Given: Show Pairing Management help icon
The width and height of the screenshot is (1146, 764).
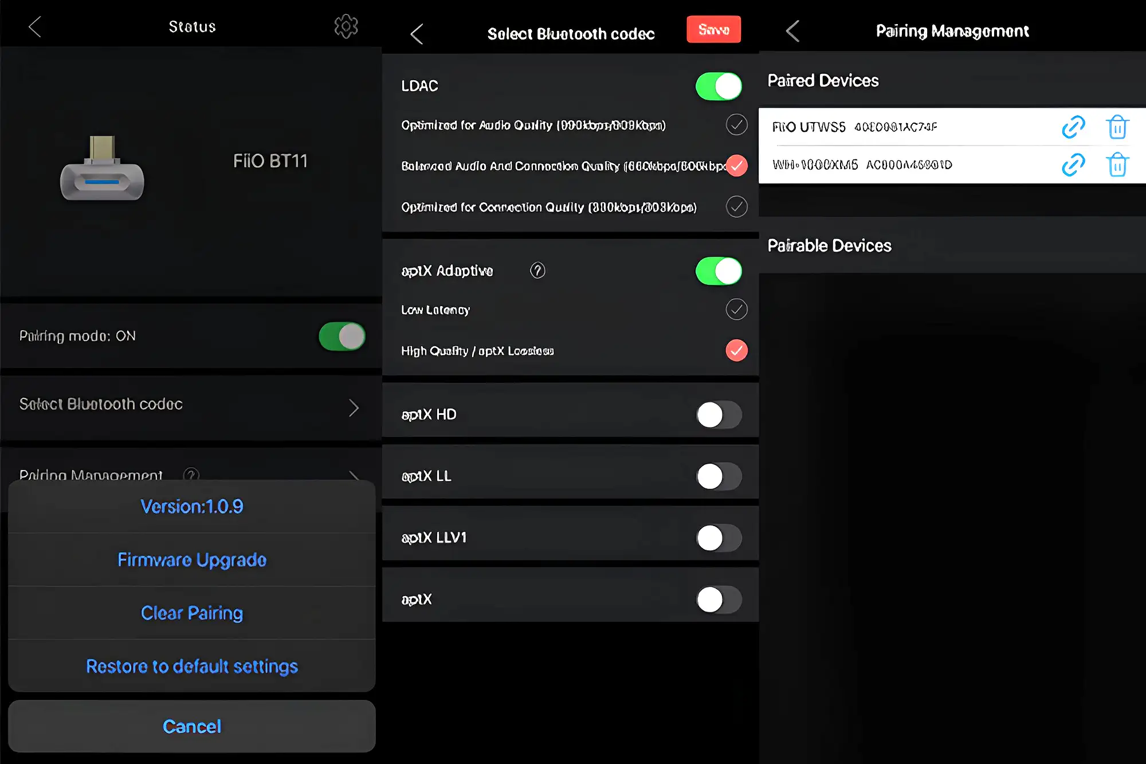Looking at the screenshot, I should tap(191, 475).
